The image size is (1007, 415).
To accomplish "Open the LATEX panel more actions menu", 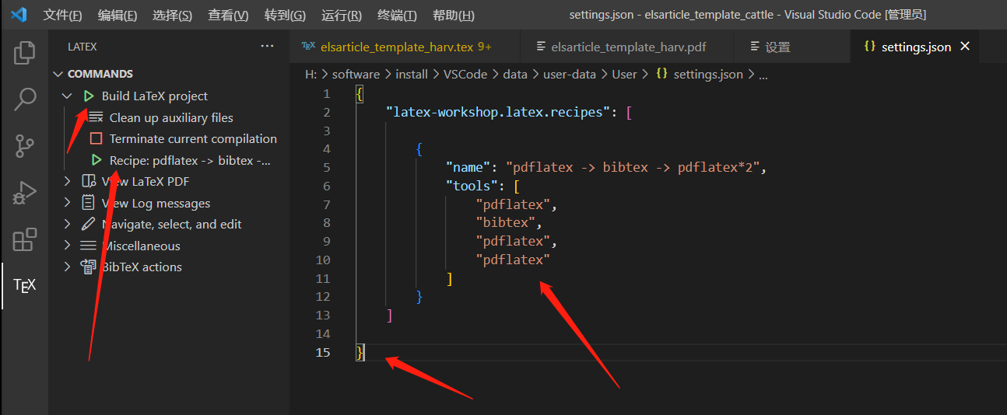I will click(x=268, y=47).
